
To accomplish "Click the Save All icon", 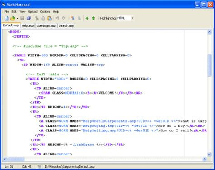I will 29,18.
